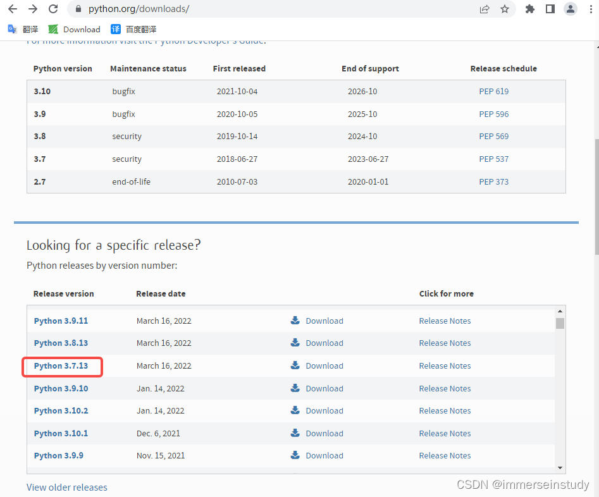Image resolution: width=599 pixels, height=497 pixels.
Task: Click download icon for Python 3.8.13
Action: tap(295, 342)
